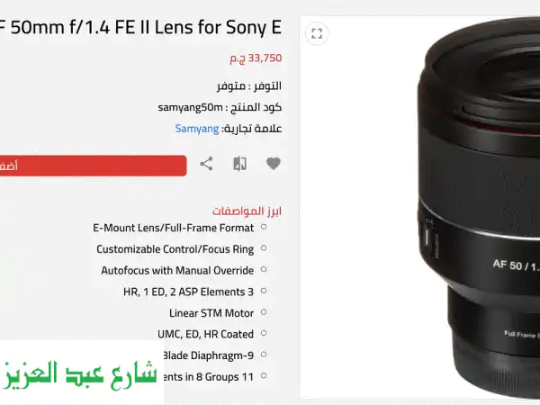Click the red add to cart button
The width and height of the screenshot is (540, 405).
(93, 166)
